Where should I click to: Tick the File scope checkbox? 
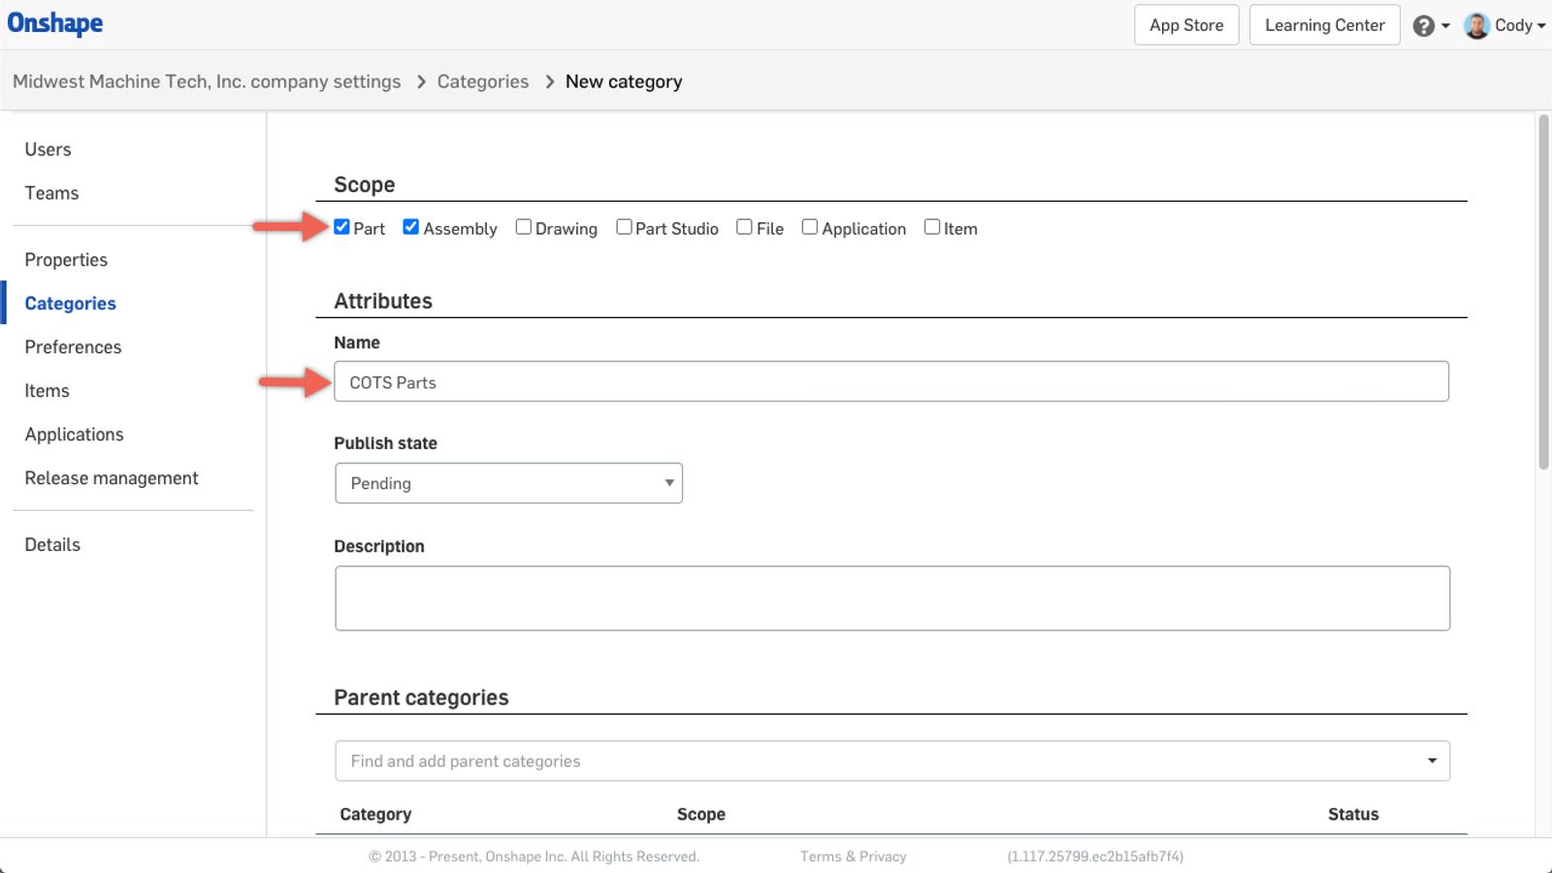pos(744,227)
